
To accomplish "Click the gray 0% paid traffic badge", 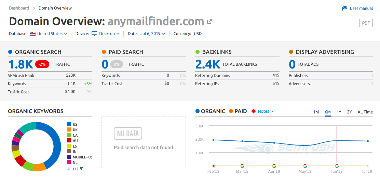I will point(117,64).
